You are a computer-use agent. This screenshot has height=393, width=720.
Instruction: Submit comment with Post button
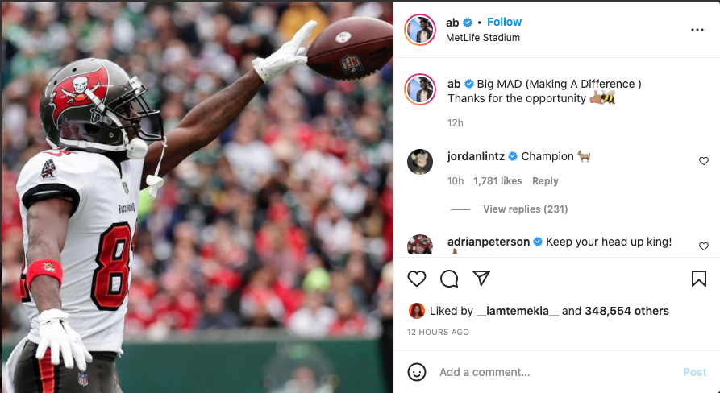click(x=694, y=372)
